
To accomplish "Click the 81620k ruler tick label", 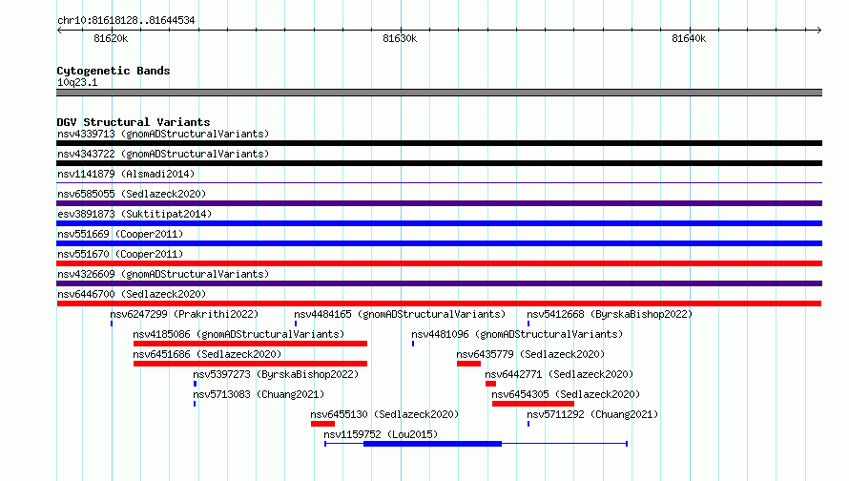I will pyautogui.click(x=111, y=38).
